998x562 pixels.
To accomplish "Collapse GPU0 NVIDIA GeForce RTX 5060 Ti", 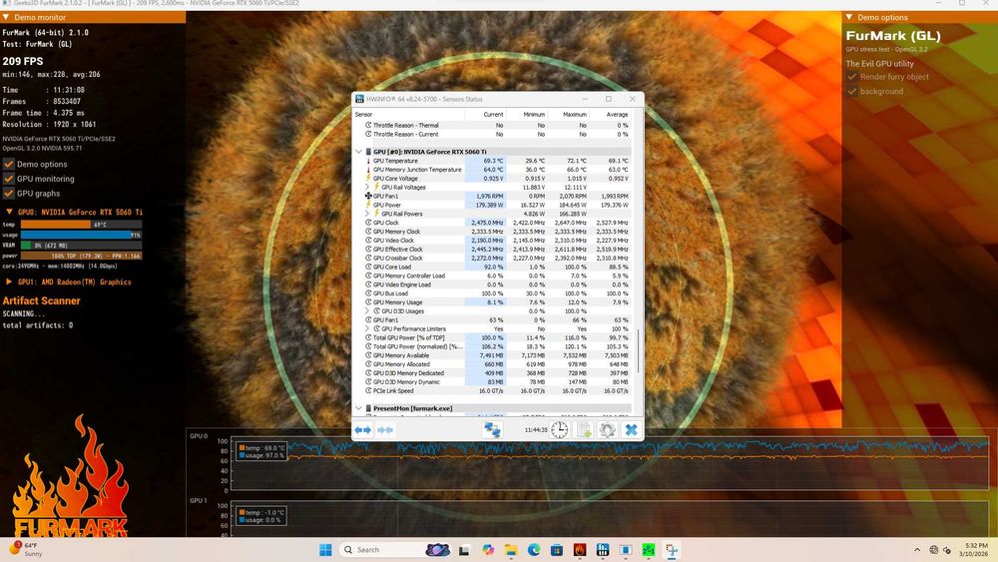I will [9, 212].
